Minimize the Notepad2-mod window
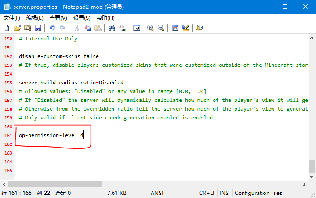This screenshot has width=316, height=198. [x=265, y=7]
